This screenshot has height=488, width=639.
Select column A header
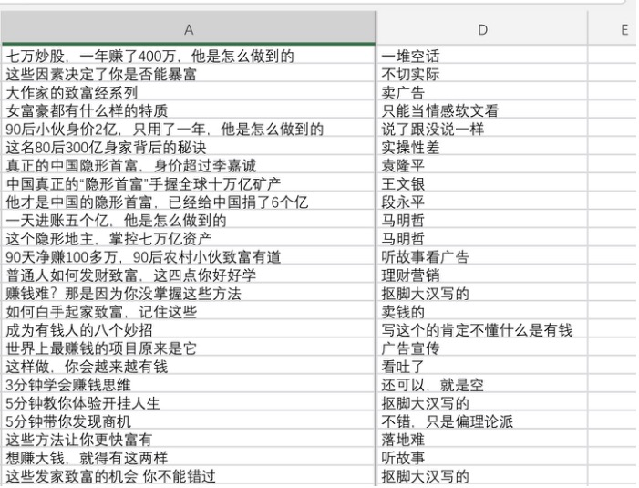[x=189, y=28]
